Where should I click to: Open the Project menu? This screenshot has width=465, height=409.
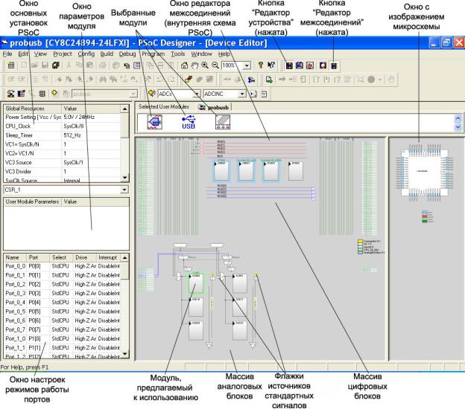click(x=63, y=54)
